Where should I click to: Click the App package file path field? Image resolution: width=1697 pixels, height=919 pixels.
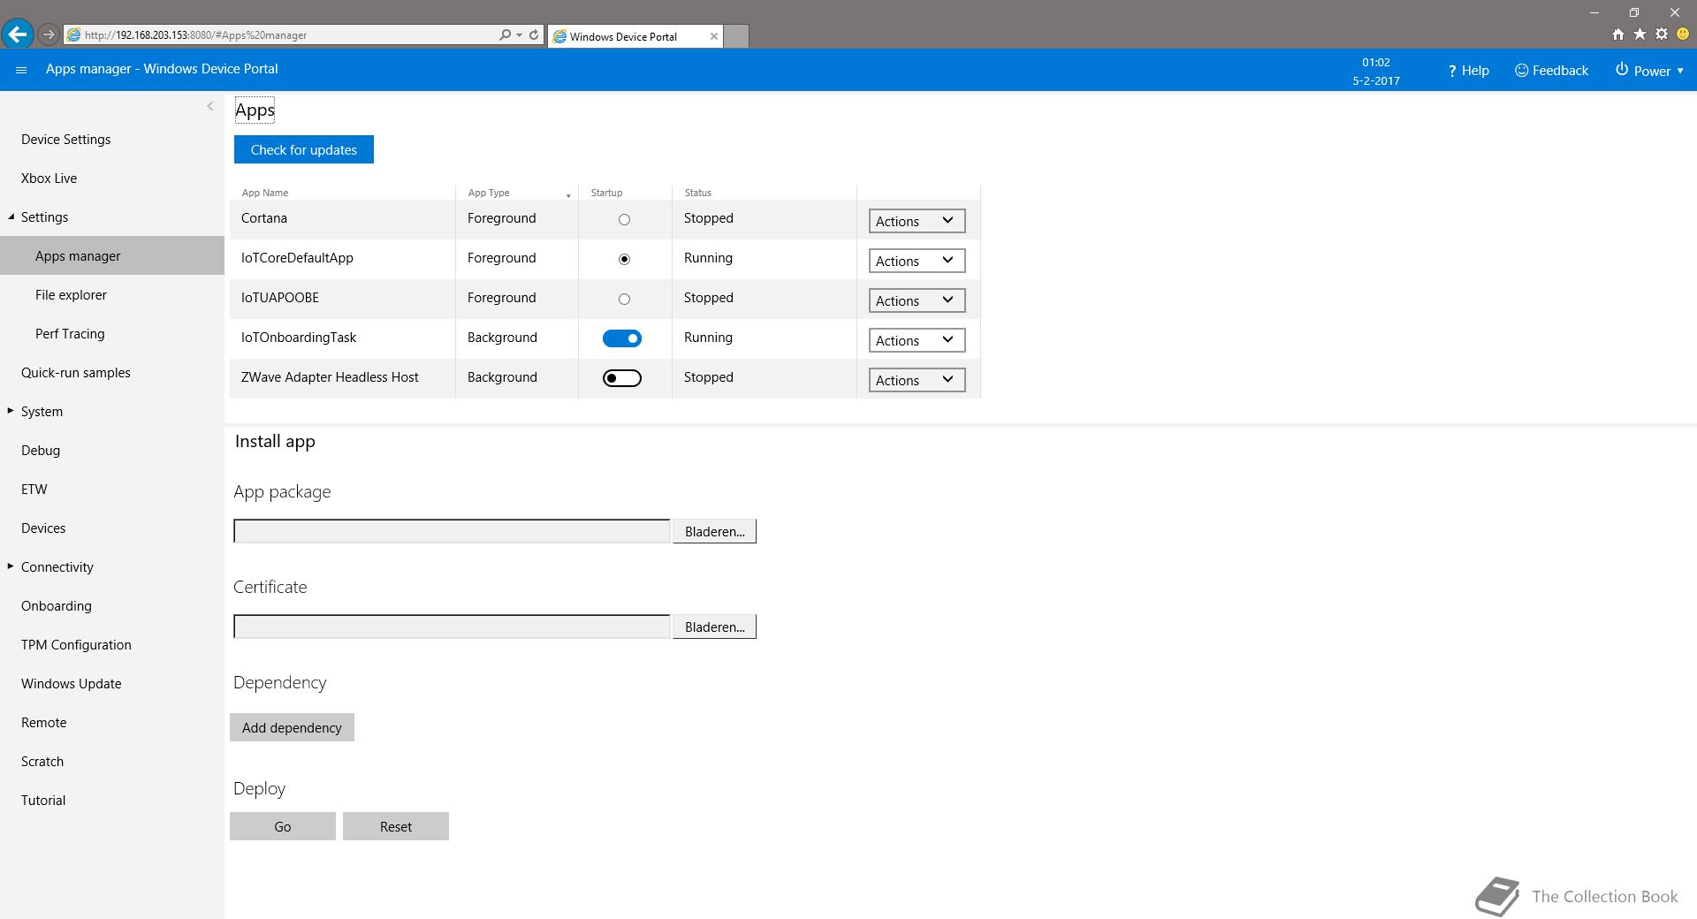(x=452, y=531)
